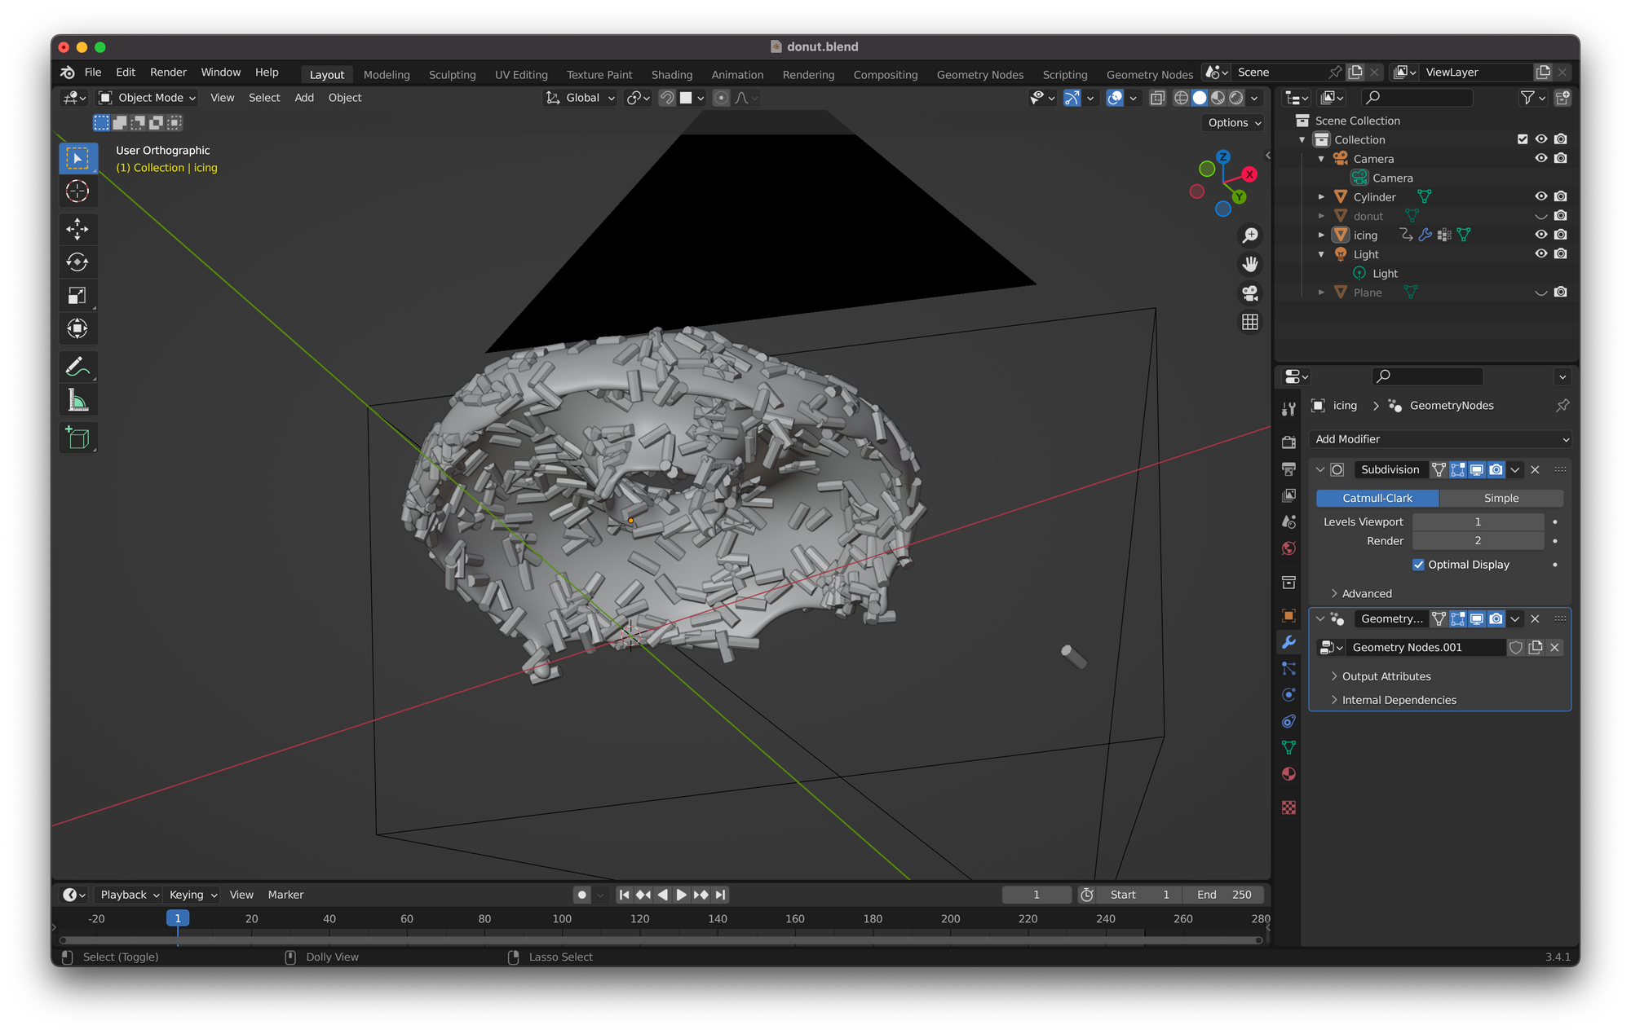
Task: Click the Levels Viewport value field
Action: (x=1477, y=521)
